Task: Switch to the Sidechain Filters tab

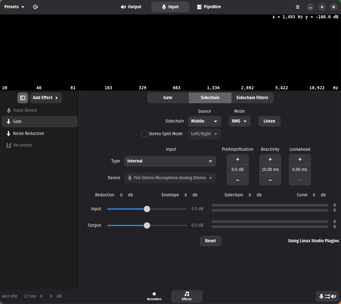Action: (x=252, y=98)
